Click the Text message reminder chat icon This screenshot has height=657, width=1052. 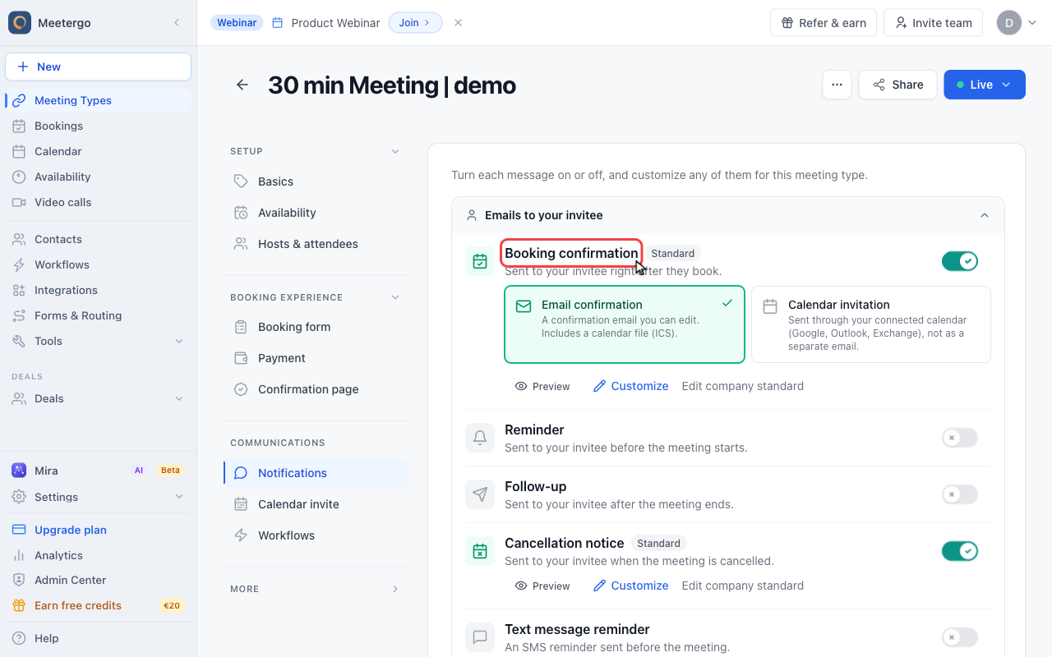tap(480, 637)
